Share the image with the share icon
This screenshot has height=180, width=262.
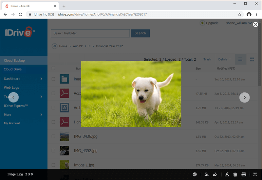pos(195,174)
